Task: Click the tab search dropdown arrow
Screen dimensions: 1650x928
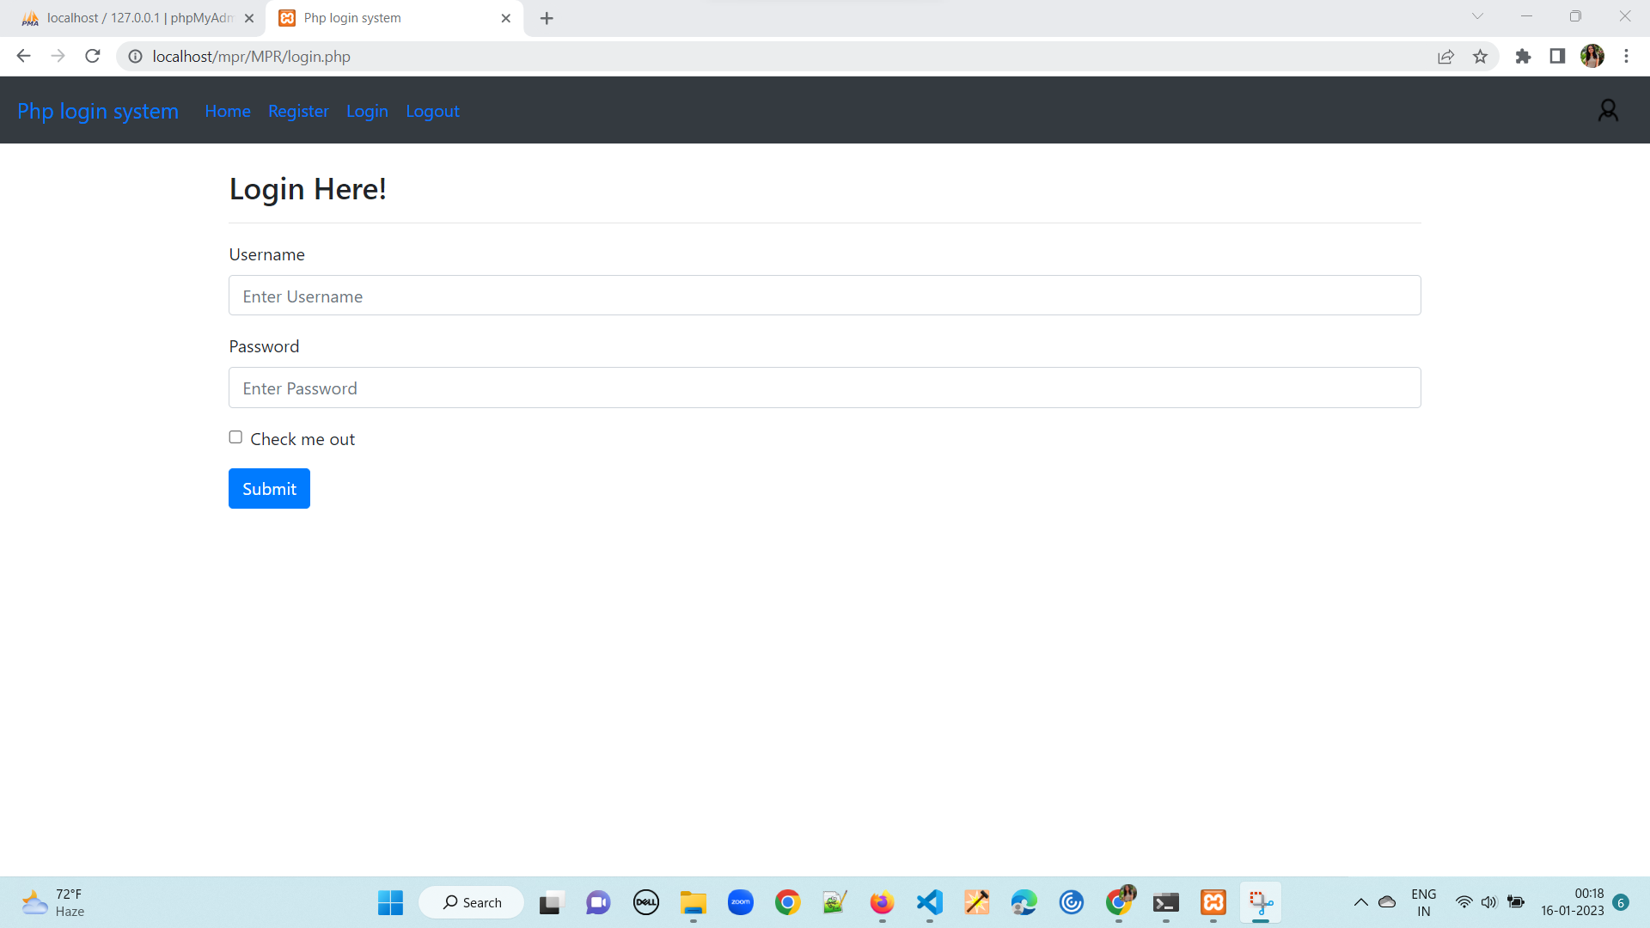Action: click(1477, 16)
